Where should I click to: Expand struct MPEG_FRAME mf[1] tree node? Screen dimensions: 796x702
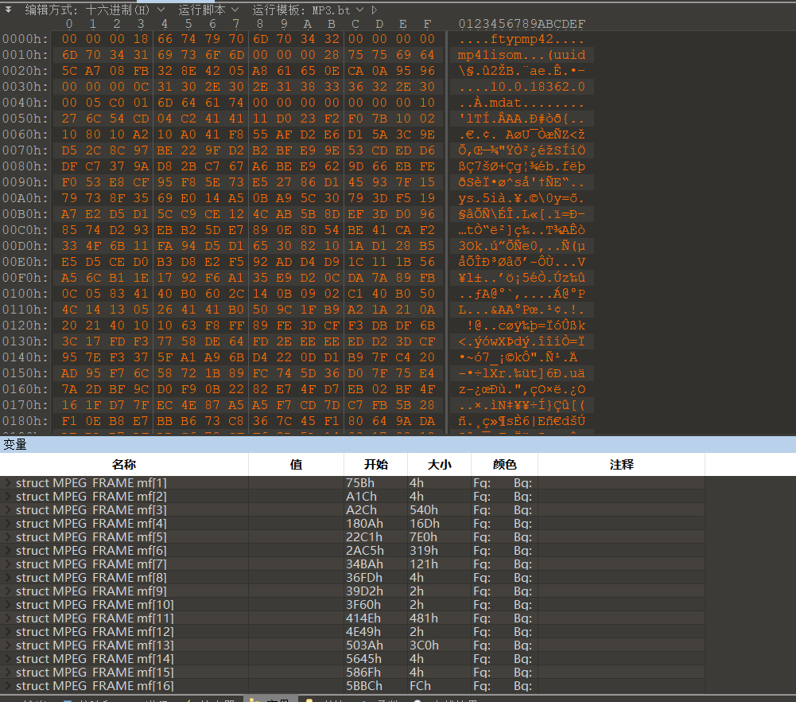click(8, 483)
